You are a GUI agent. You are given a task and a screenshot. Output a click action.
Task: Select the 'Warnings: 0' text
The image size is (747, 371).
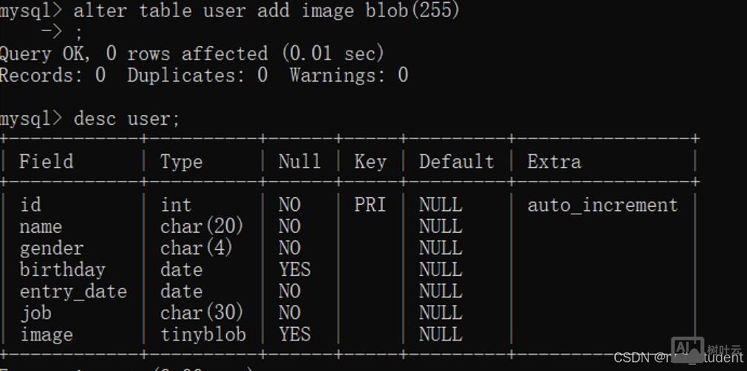pyautogui.click(x=349, y=75)
